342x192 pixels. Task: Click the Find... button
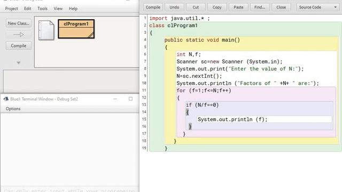tap(260, 7)
